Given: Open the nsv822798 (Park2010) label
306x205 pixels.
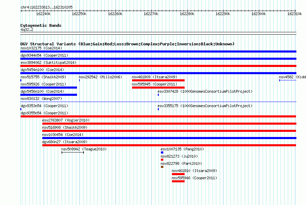Looking at the screenshot, I should click(x=181, y=163).
